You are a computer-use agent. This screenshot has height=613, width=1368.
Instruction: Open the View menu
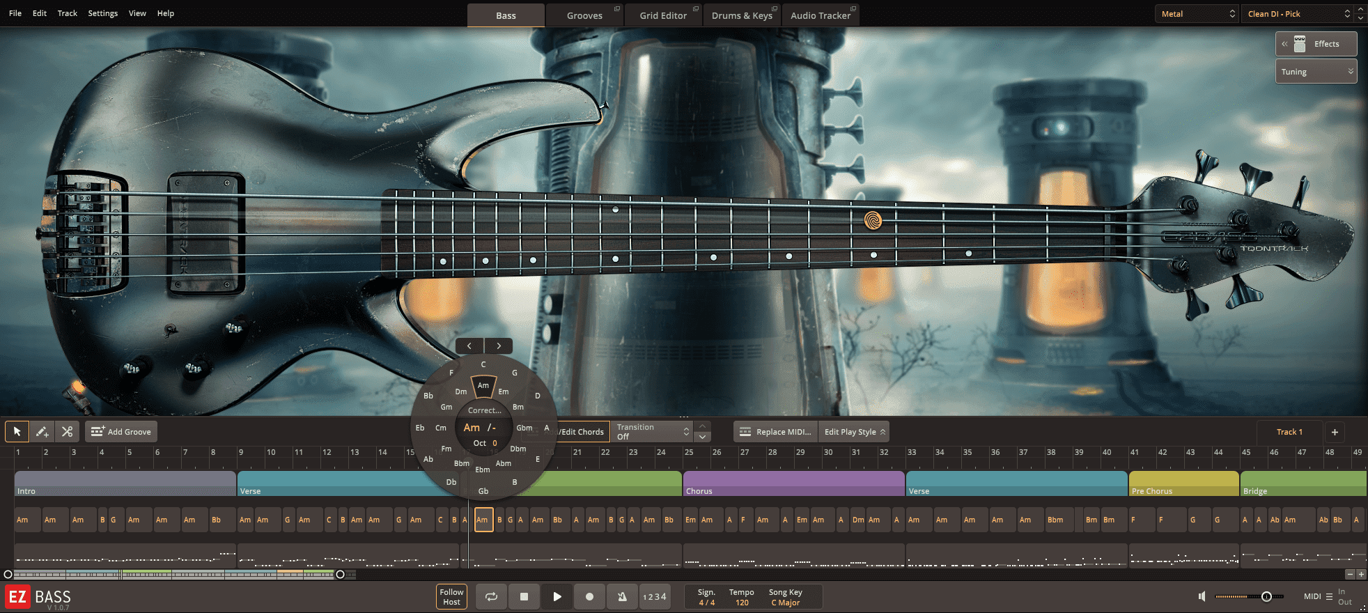click(137, 13)
